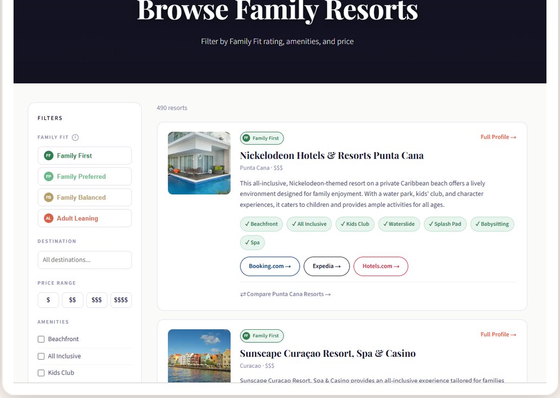Open the All destinations dropdown field

(x=85, y=260)
